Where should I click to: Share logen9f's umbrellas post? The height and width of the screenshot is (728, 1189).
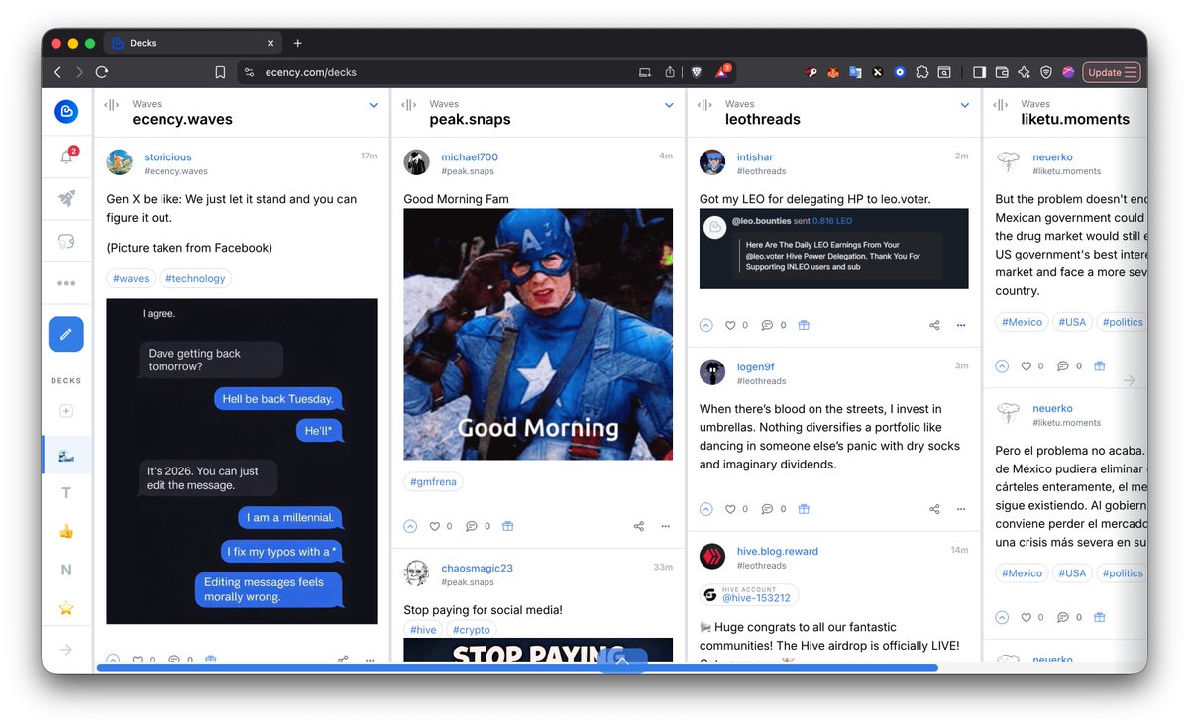934,509
